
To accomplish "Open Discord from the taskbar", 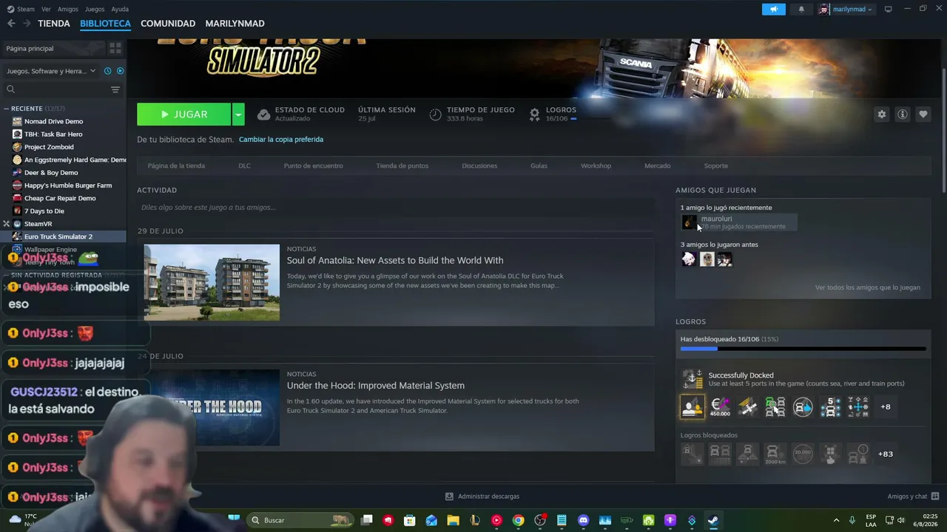I will [583, 520].
